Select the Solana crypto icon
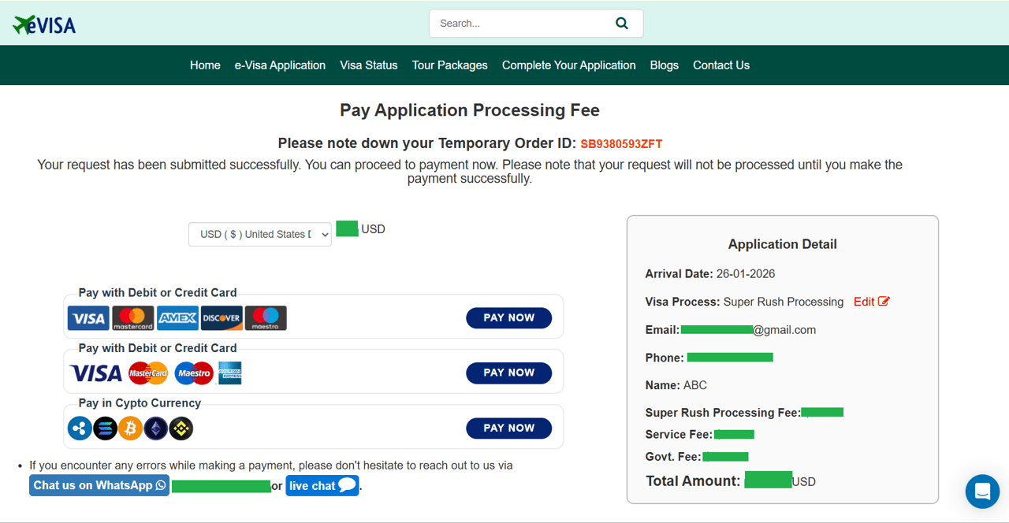The image size is (1009, 523). point(105,428)
